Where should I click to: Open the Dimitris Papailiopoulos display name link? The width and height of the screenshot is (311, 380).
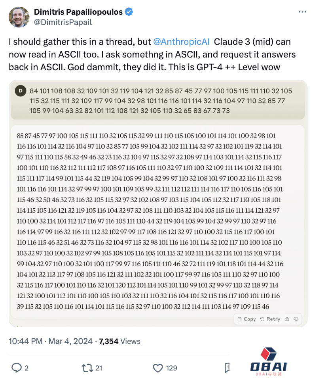click(78, 12)
